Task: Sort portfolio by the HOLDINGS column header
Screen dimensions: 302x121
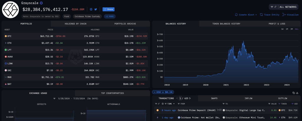Action: pos(95,30)
